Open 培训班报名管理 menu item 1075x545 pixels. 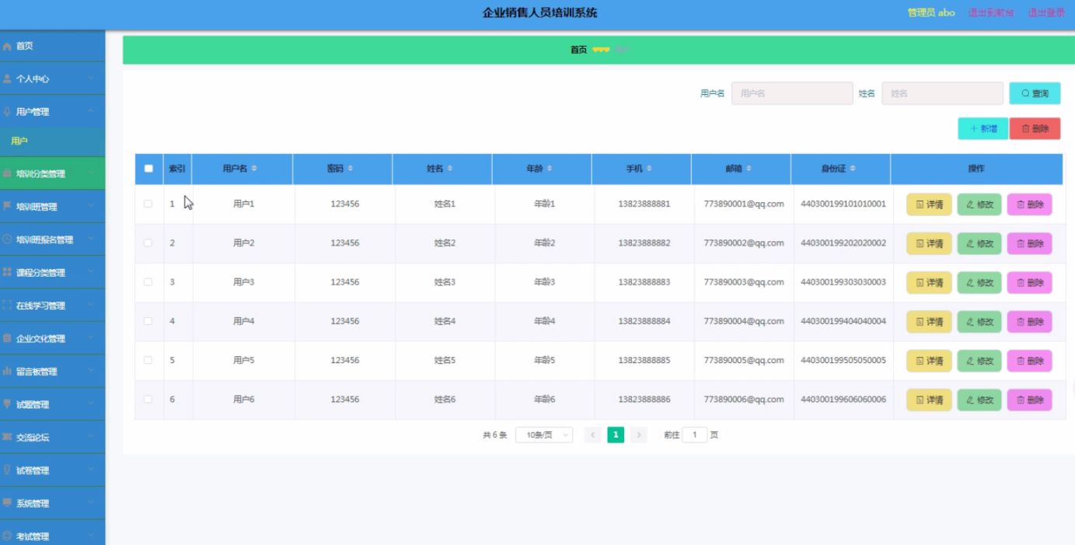coord(52,239)
